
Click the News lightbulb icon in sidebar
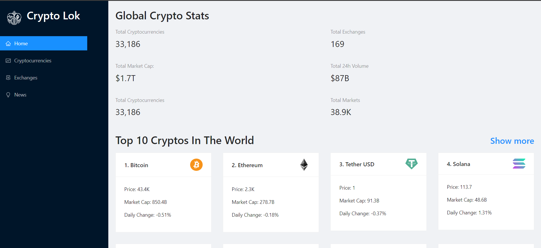[8, 95]
